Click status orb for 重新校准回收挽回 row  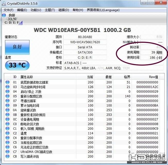click(7, 115)
